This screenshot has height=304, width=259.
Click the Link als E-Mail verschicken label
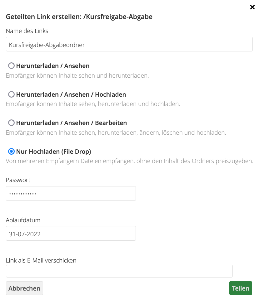tap(41, 260)
